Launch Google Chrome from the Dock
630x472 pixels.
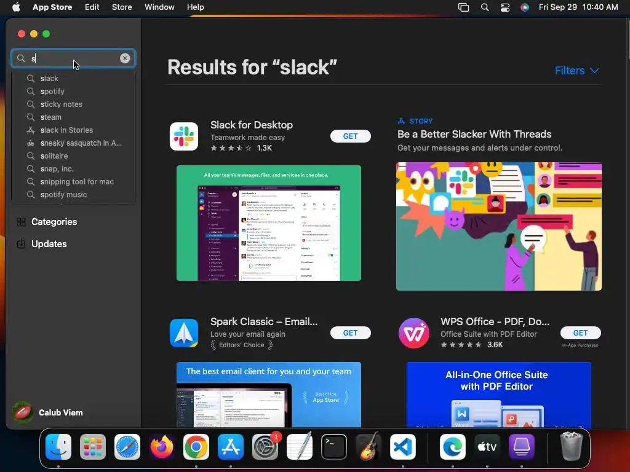click(x=196, y=446)
